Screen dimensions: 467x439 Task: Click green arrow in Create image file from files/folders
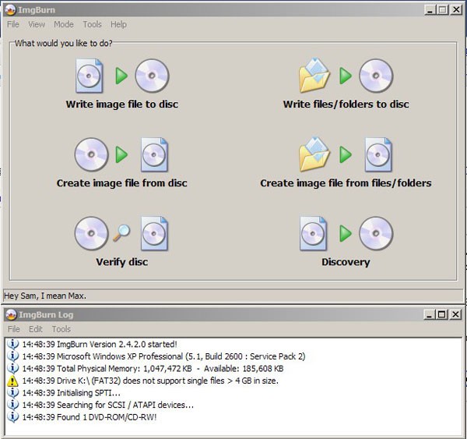click(346, 154)
